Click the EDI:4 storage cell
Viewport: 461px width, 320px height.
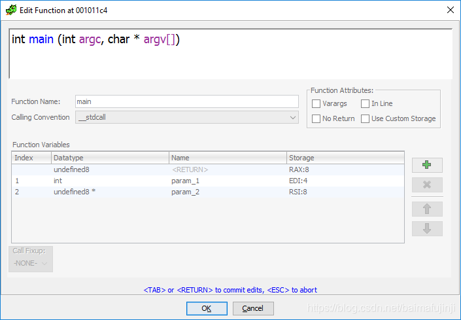pos(345,181)
